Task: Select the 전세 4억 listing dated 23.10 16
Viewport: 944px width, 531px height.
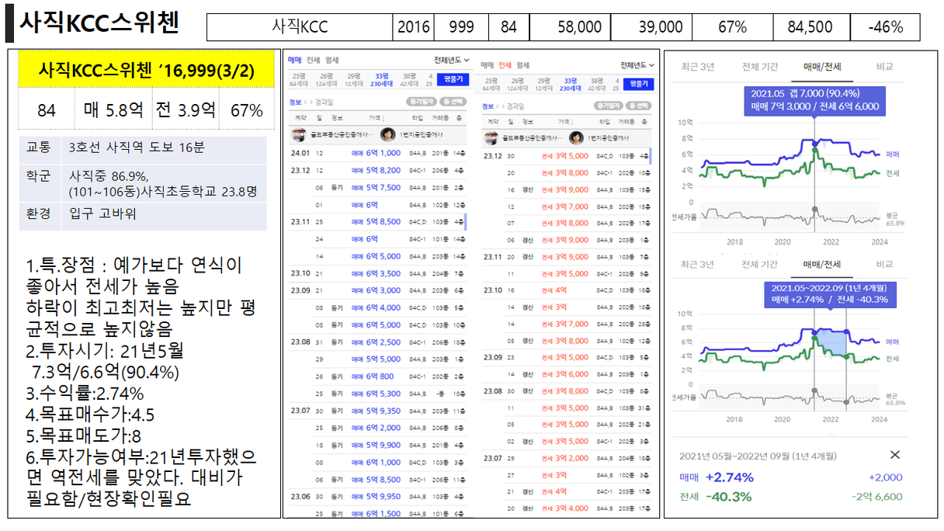Action: [566, 290]
